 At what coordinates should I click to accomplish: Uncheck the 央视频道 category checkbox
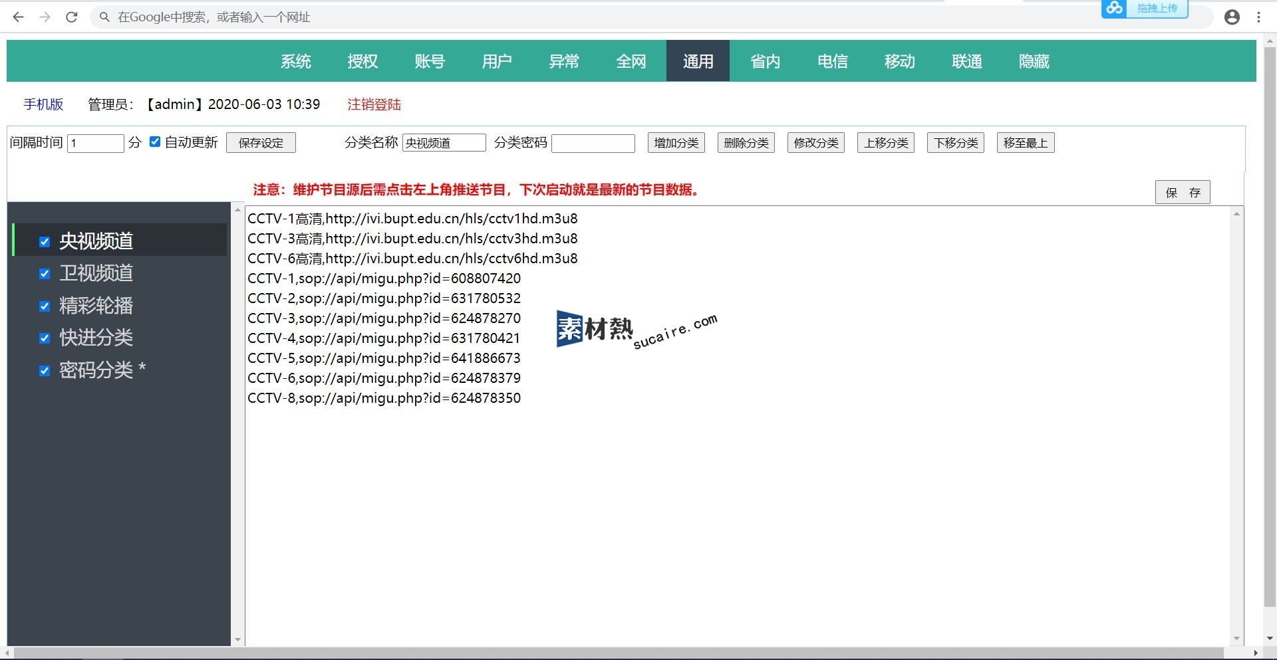pyautogui.click(x=45, y=242)
